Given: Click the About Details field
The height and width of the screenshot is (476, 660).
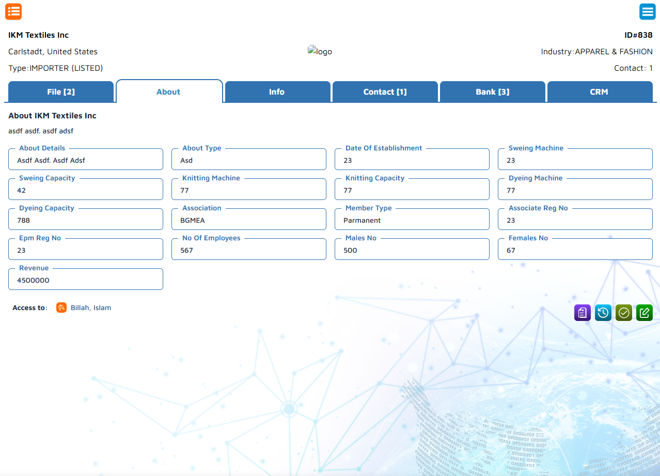Looking at the screenshot, I should (86, 159).
